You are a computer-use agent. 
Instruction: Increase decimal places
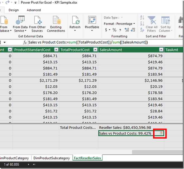coord(126,30)
